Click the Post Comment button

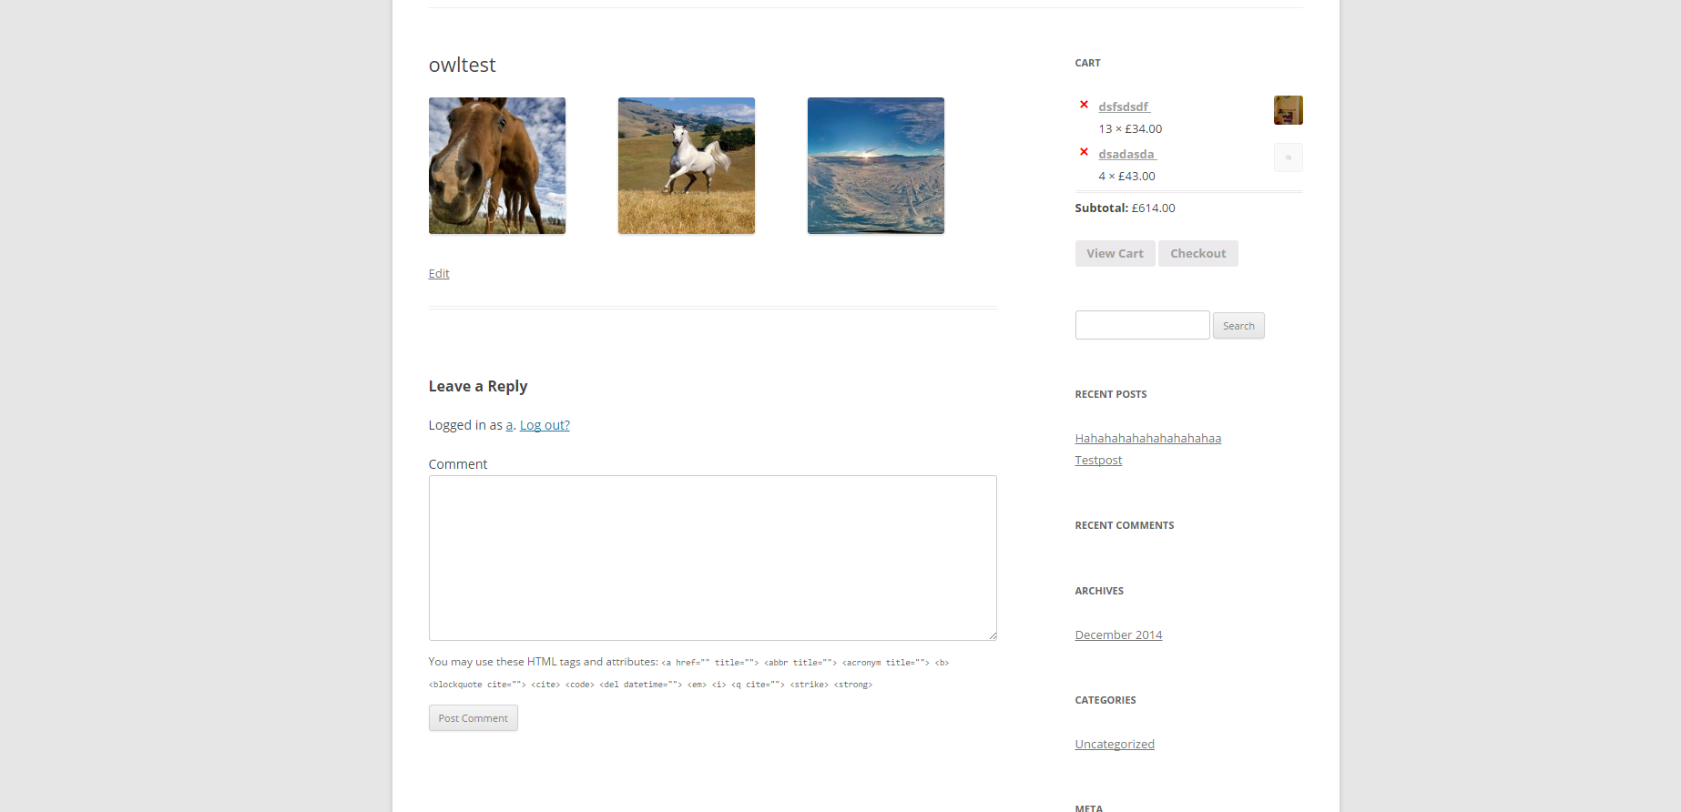tap(474, 718)
